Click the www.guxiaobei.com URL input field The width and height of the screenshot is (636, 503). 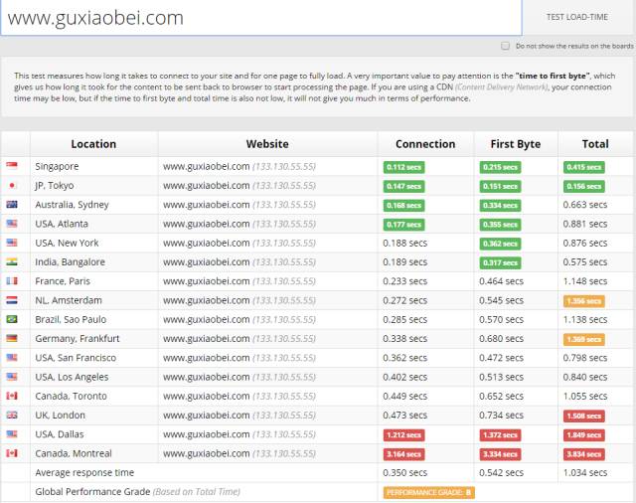coord(261,18)
